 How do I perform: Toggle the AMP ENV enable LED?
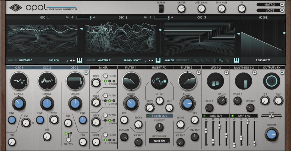click(232, 116)
